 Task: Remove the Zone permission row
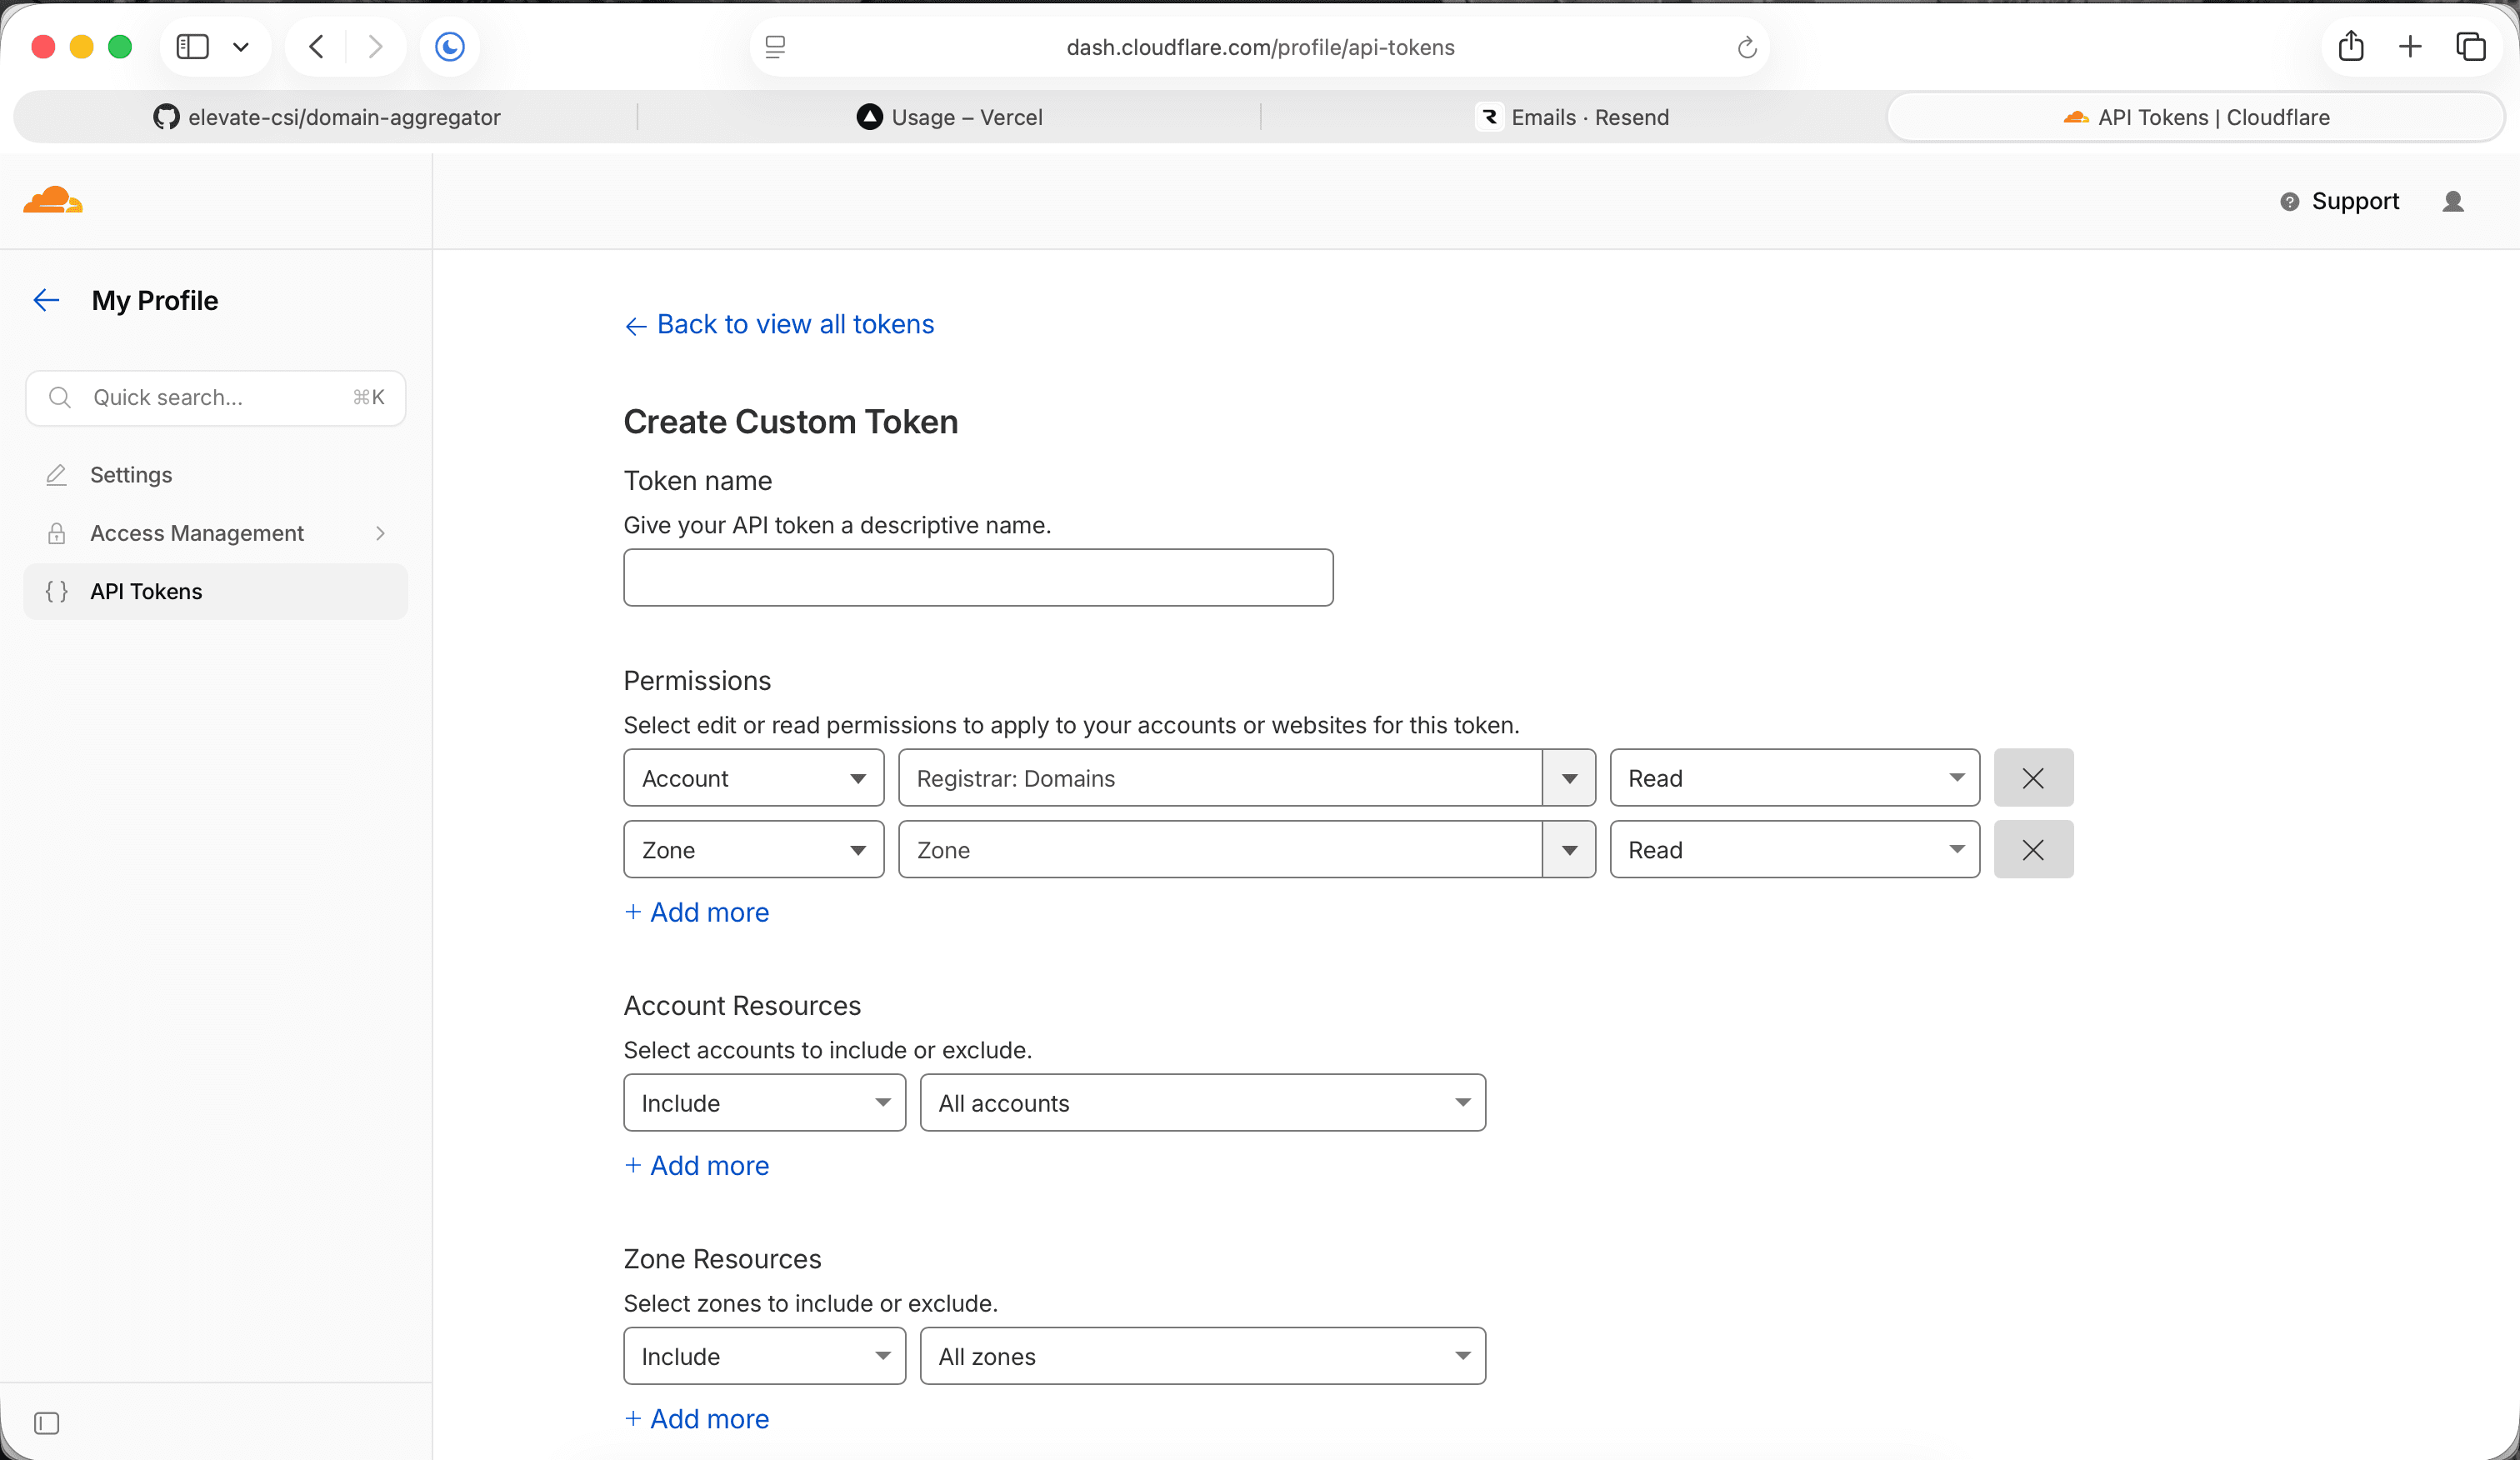click(2033, 850)
